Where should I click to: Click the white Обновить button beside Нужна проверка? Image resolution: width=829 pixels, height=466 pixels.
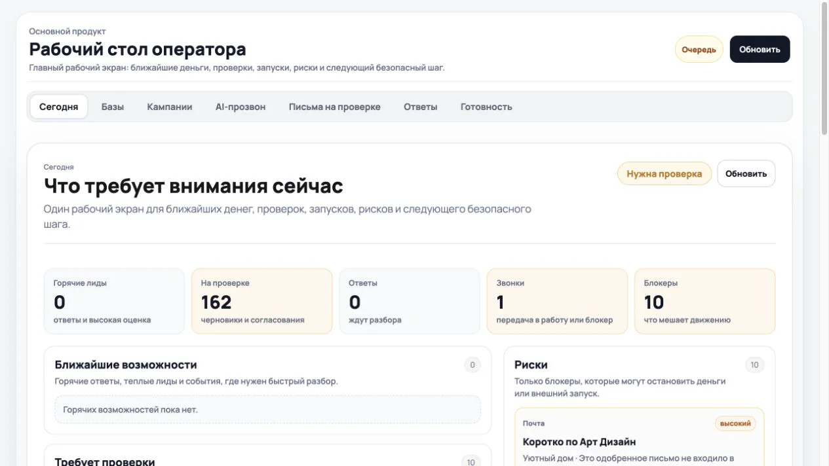click(746, 173)
